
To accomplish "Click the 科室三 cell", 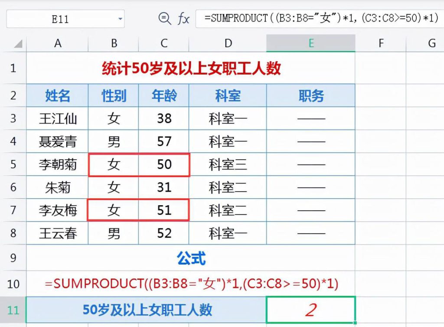I will pyautogui.click(x=228, y=164).
